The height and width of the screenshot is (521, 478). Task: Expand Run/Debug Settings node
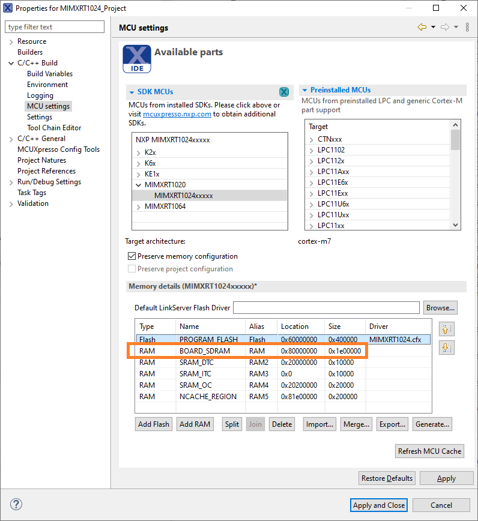pyautogui.click(x=11, y=182)
